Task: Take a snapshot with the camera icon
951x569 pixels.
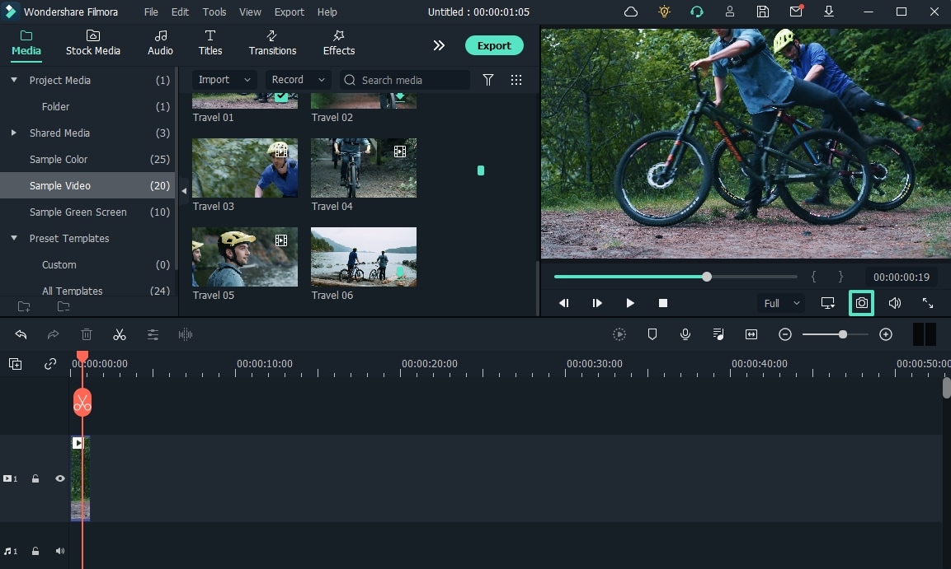Action: (x=861, y=303)
